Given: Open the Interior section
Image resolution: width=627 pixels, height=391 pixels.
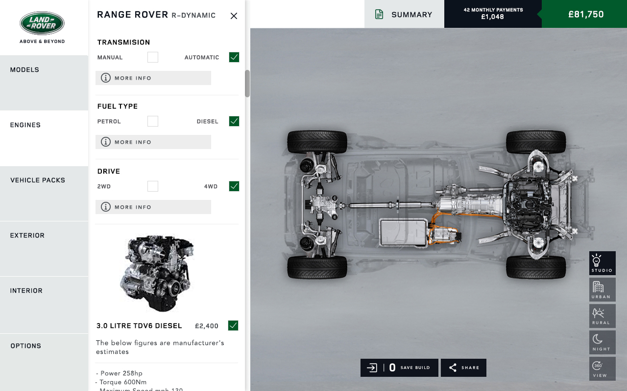Looking at the screenshot, I should pyautogui.click(x=44, y=304).
